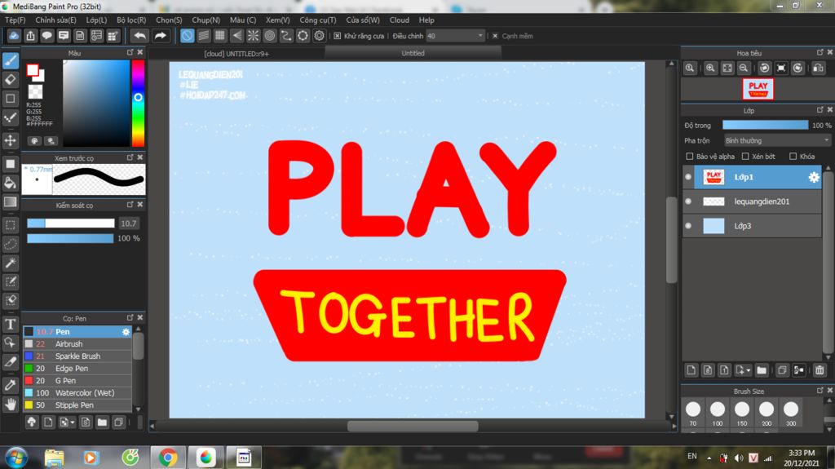Select the Lớp3 layer row
This screenshot has height=469, width=835.
click(x=752, y=226)
